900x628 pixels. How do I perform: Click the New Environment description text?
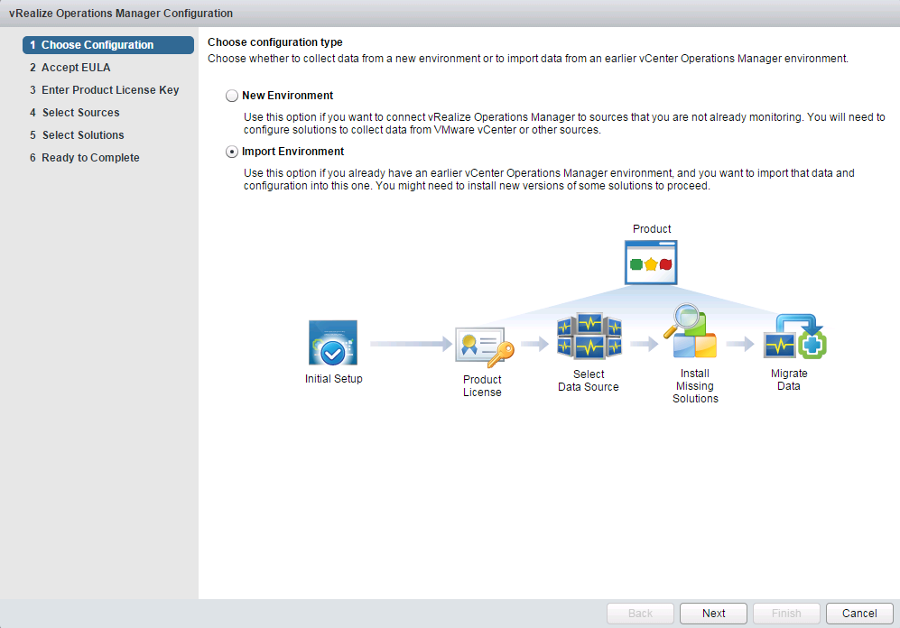(564, 124)
